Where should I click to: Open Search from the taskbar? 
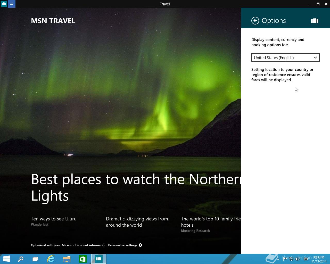coord(21,259)
